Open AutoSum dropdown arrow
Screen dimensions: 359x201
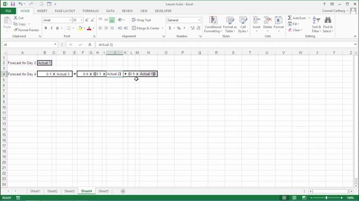tap(309, 18)
